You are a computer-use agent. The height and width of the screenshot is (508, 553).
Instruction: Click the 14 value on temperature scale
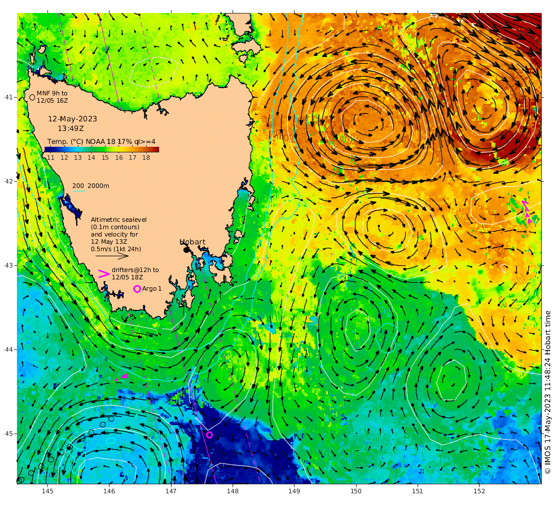91,157
